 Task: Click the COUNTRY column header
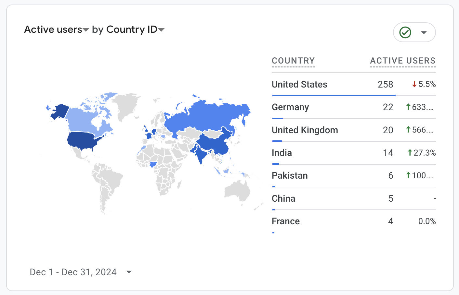click(293, 61)
